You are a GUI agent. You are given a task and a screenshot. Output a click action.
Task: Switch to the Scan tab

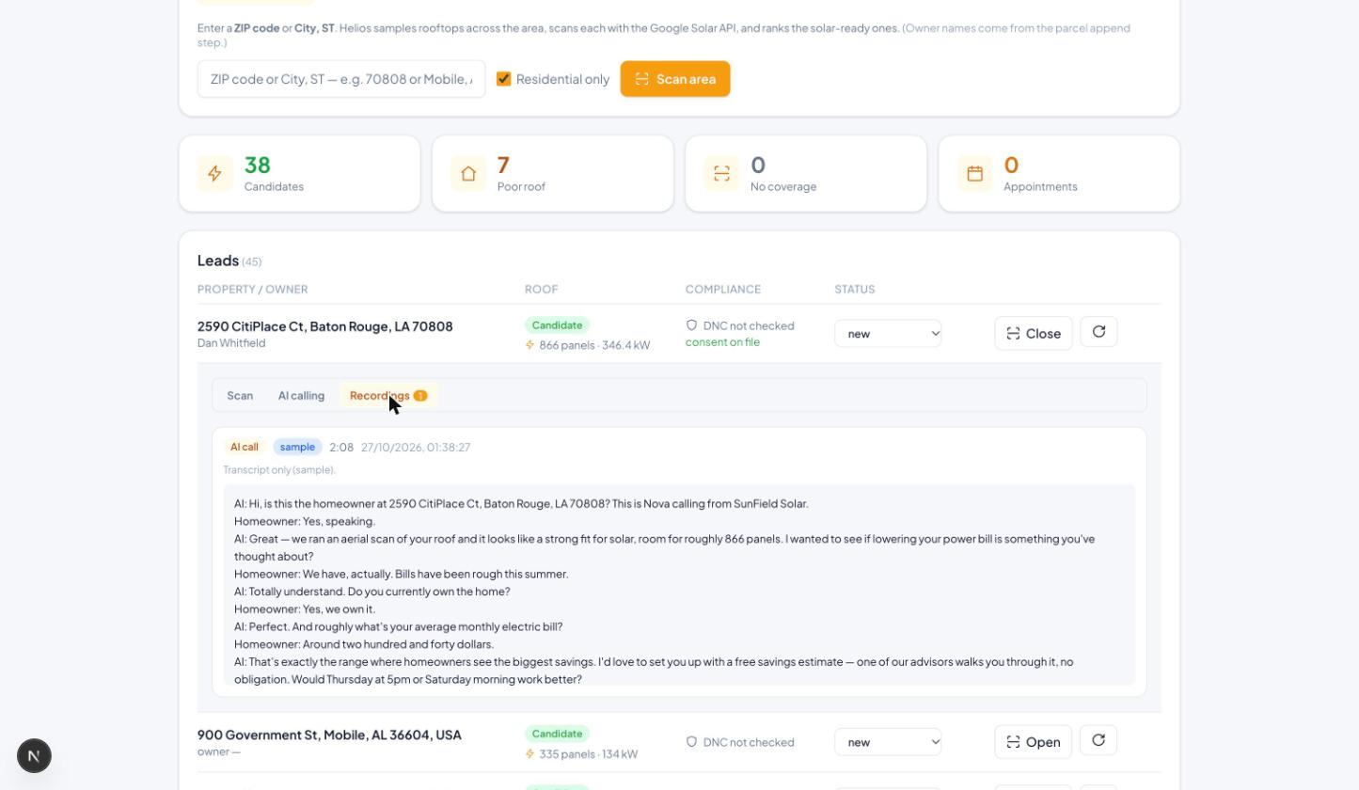pyautogui.click(x=240, y=396)
